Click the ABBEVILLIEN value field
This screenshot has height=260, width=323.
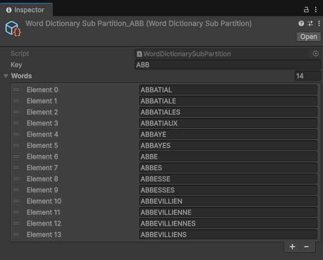pyautogui.click(x=228, y=201)
